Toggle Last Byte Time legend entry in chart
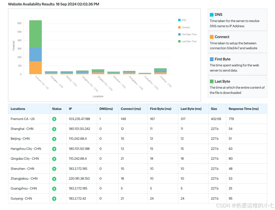This screenshot has height=210, width=275. pyautogui.click(x=187, y=41)
